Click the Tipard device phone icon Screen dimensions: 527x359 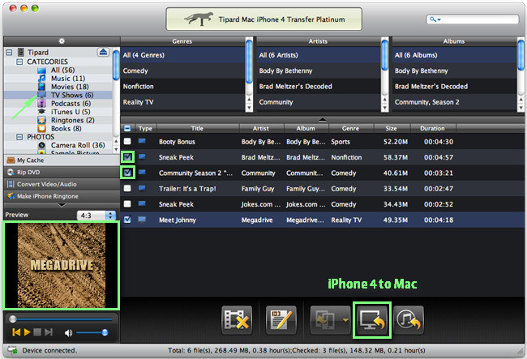[21, 52]
